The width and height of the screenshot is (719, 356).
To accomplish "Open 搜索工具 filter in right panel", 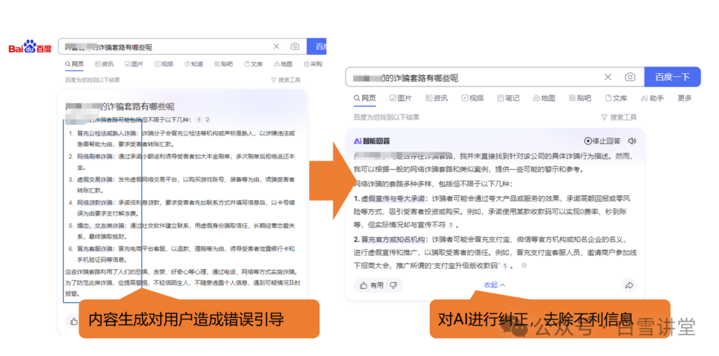I will click(x=619, y=117).
